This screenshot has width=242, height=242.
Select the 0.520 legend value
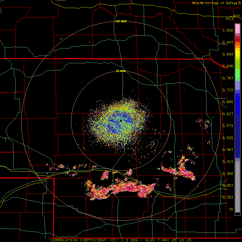[x=228, y=138]
